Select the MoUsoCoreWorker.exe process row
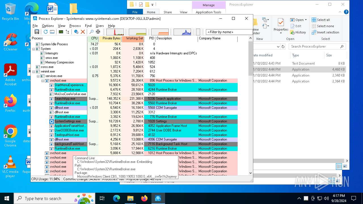Image resolution: width=363 pixels, height=204 pixels. pos(134,94)
